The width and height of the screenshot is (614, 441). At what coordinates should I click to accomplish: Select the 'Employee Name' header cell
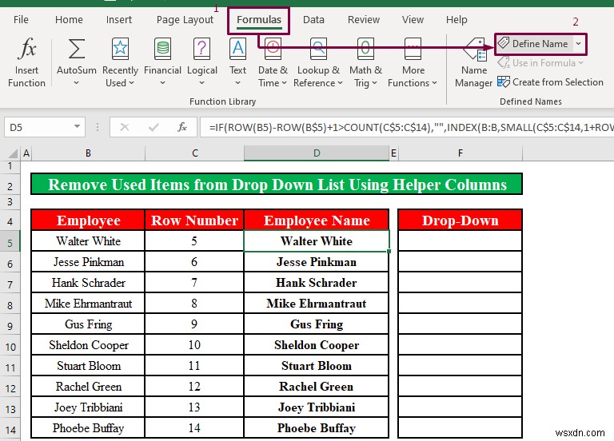[317, 220]
